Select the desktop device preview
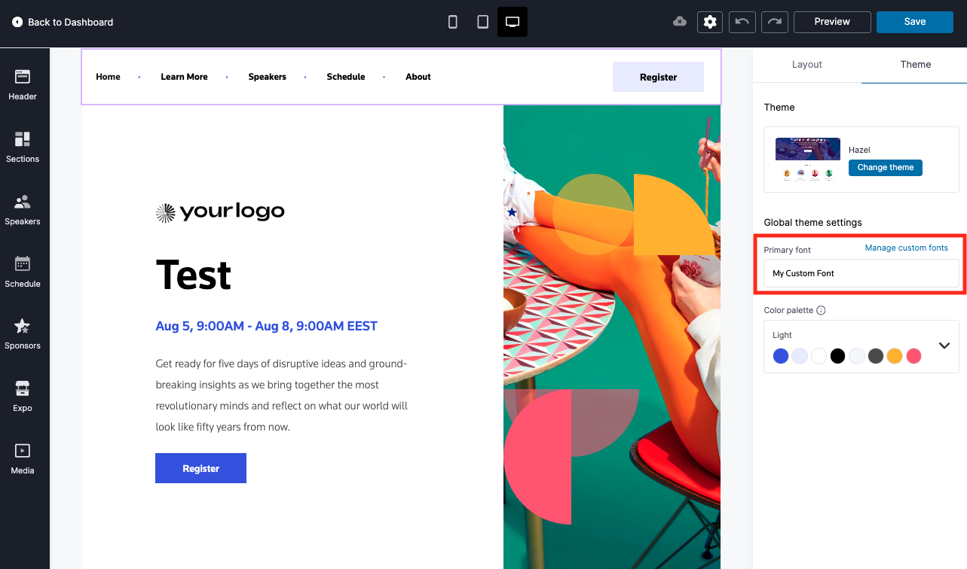 [x=513, y=22]
